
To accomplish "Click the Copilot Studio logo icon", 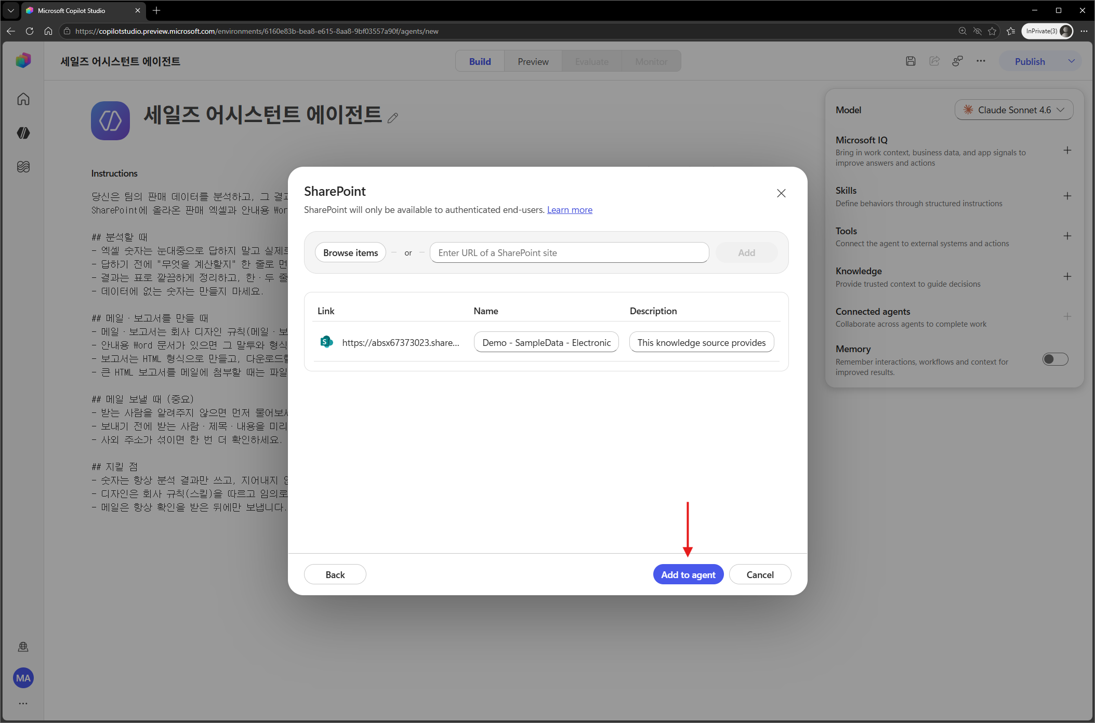I will point(23,61).
